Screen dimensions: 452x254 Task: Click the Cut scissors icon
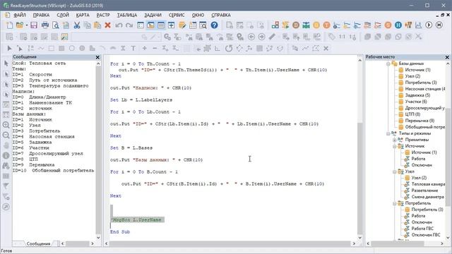point(77,25)
